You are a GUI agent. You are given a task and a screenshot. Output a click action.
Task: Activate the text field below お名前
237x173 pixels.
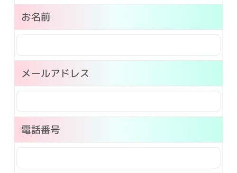click(118, 45)
